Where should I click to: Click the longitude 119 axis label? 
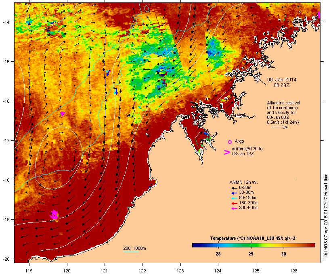point(29,271)
